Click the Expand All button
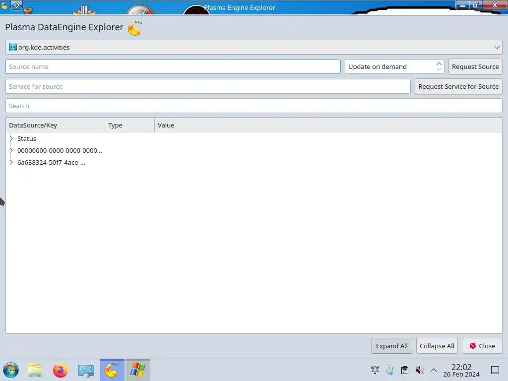 pos(392,346)
